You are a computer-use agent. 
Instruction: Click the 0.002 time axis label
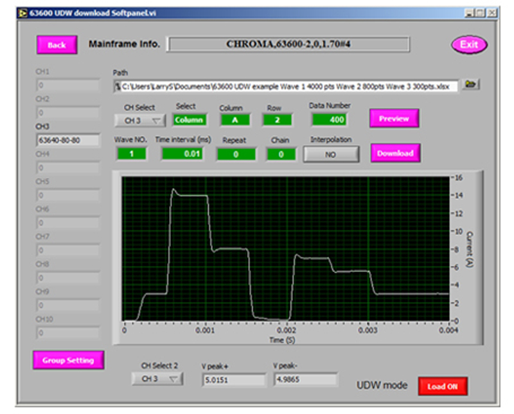[287, 330]
